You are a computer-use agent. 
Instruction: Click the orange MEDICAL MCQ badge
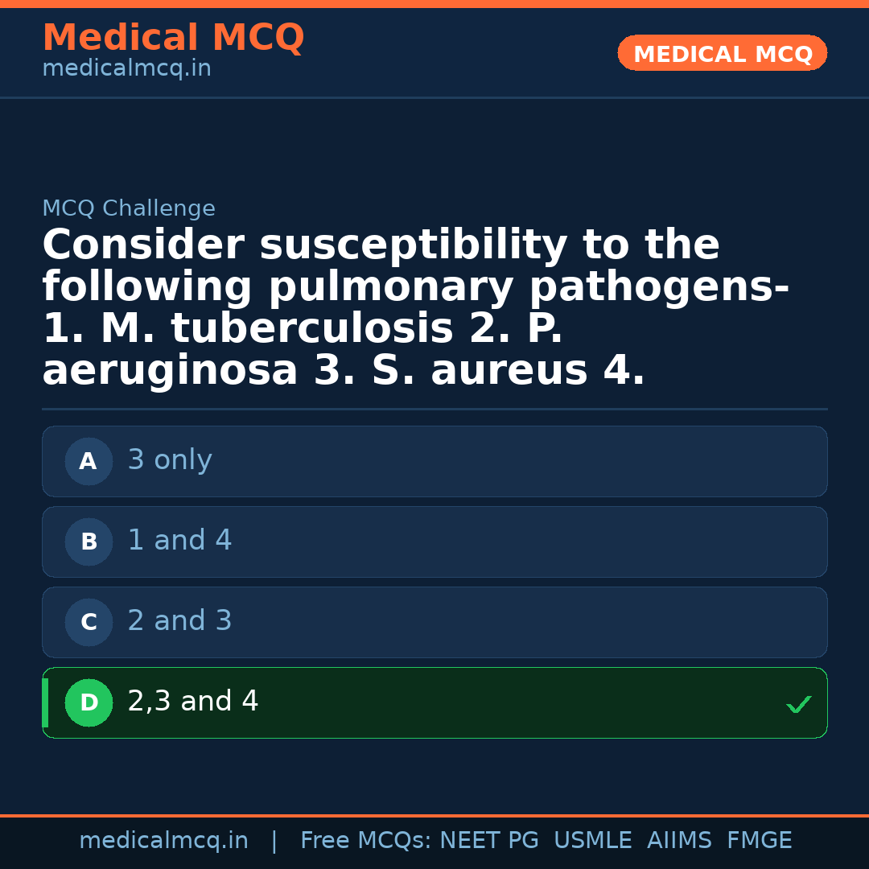(x=722, y=53)
